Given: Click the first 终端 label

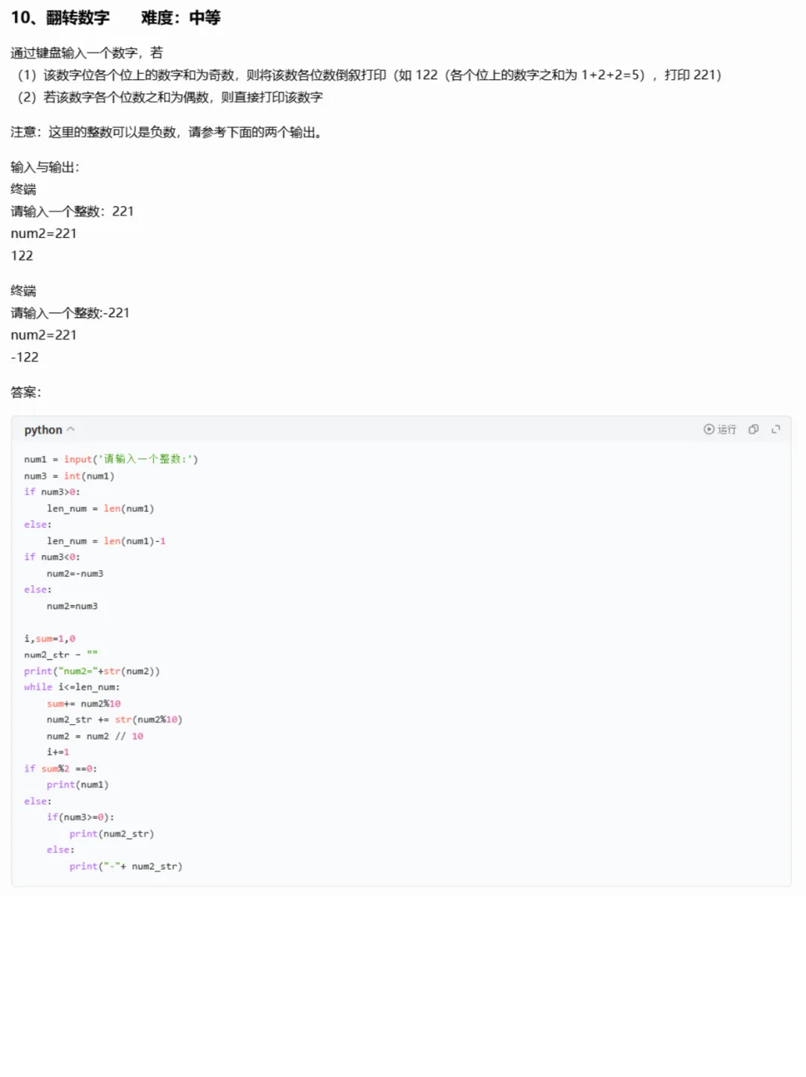Looking at the screenshot, I should pos(23,189).
